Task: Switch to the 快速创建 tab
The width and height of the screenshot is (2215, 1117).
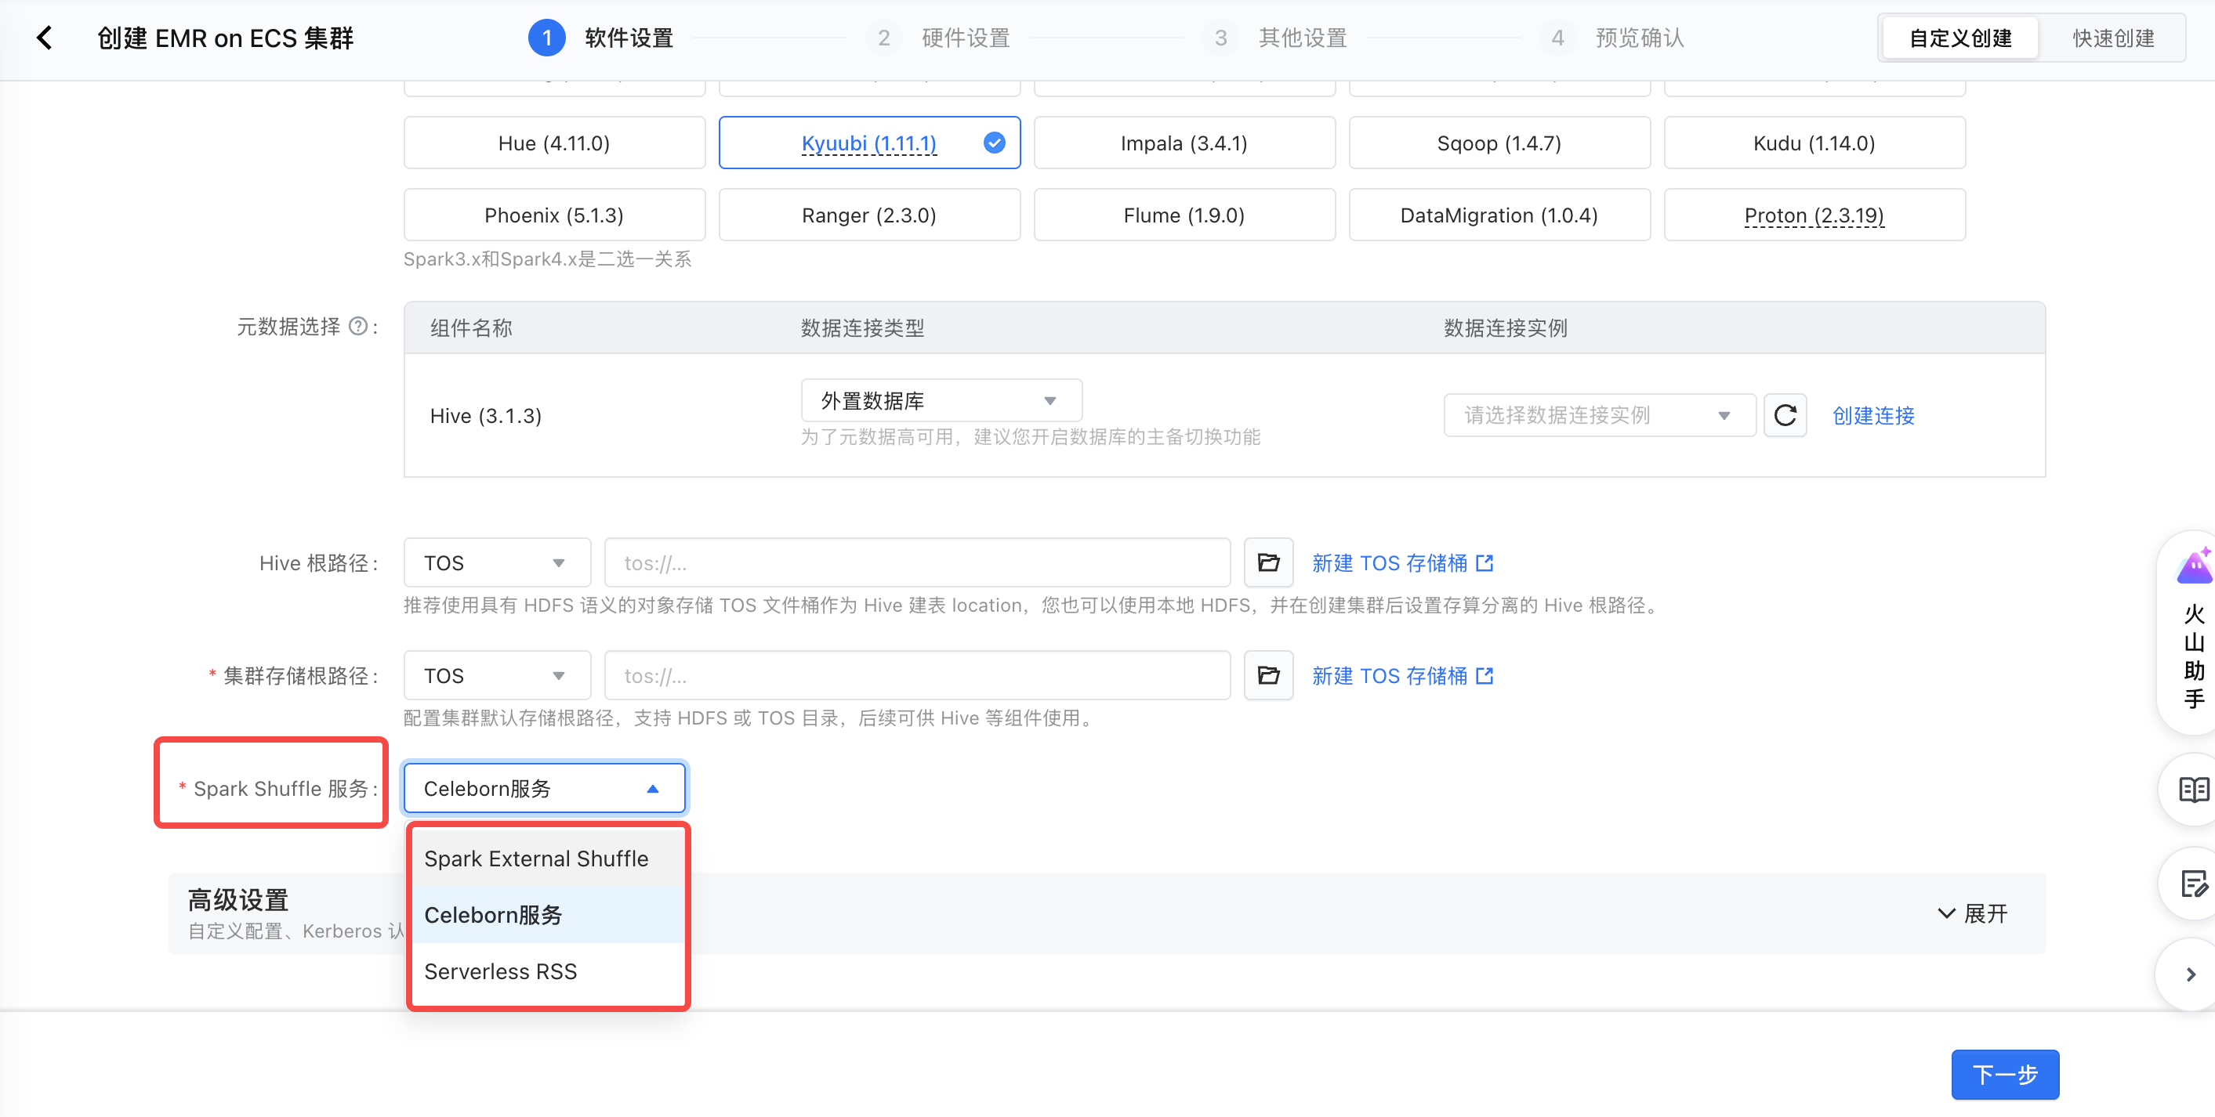Action: [x=2112, y=38]
